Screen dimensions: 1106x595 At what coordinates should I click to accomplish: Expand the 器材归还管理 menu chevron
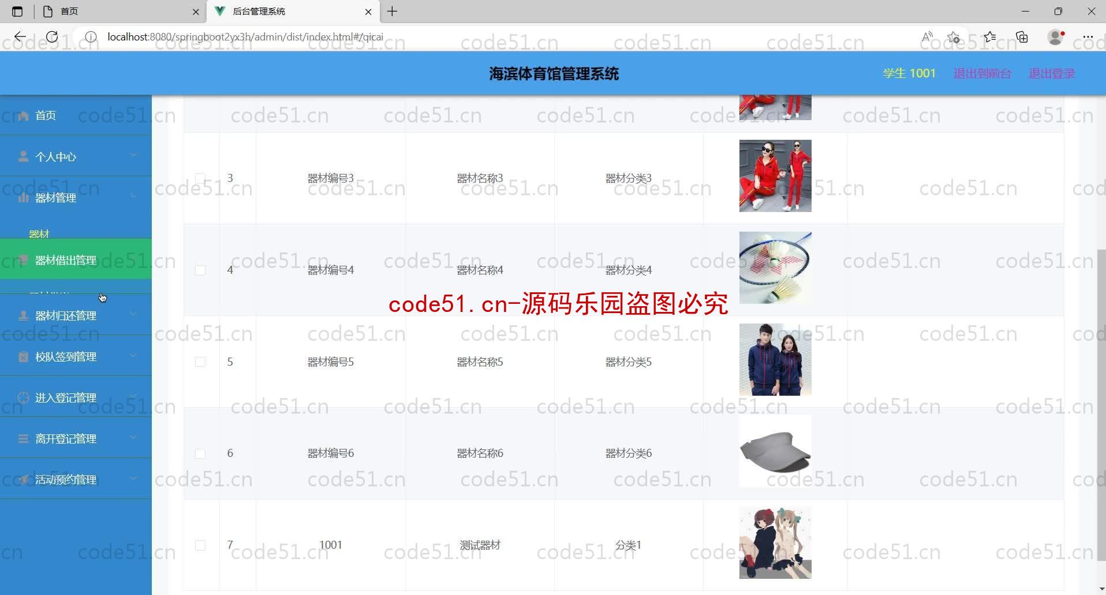[133, 314]
